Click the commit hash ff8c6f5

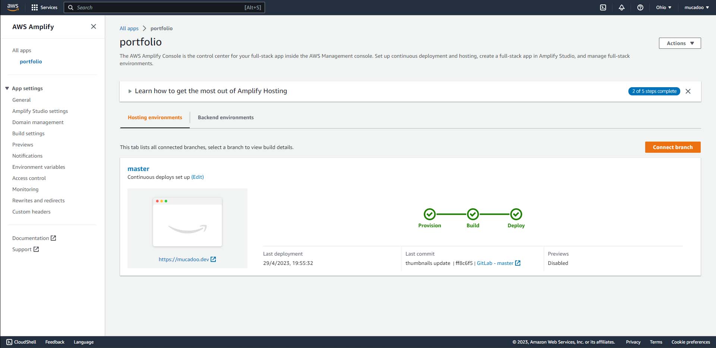point(464,263)
